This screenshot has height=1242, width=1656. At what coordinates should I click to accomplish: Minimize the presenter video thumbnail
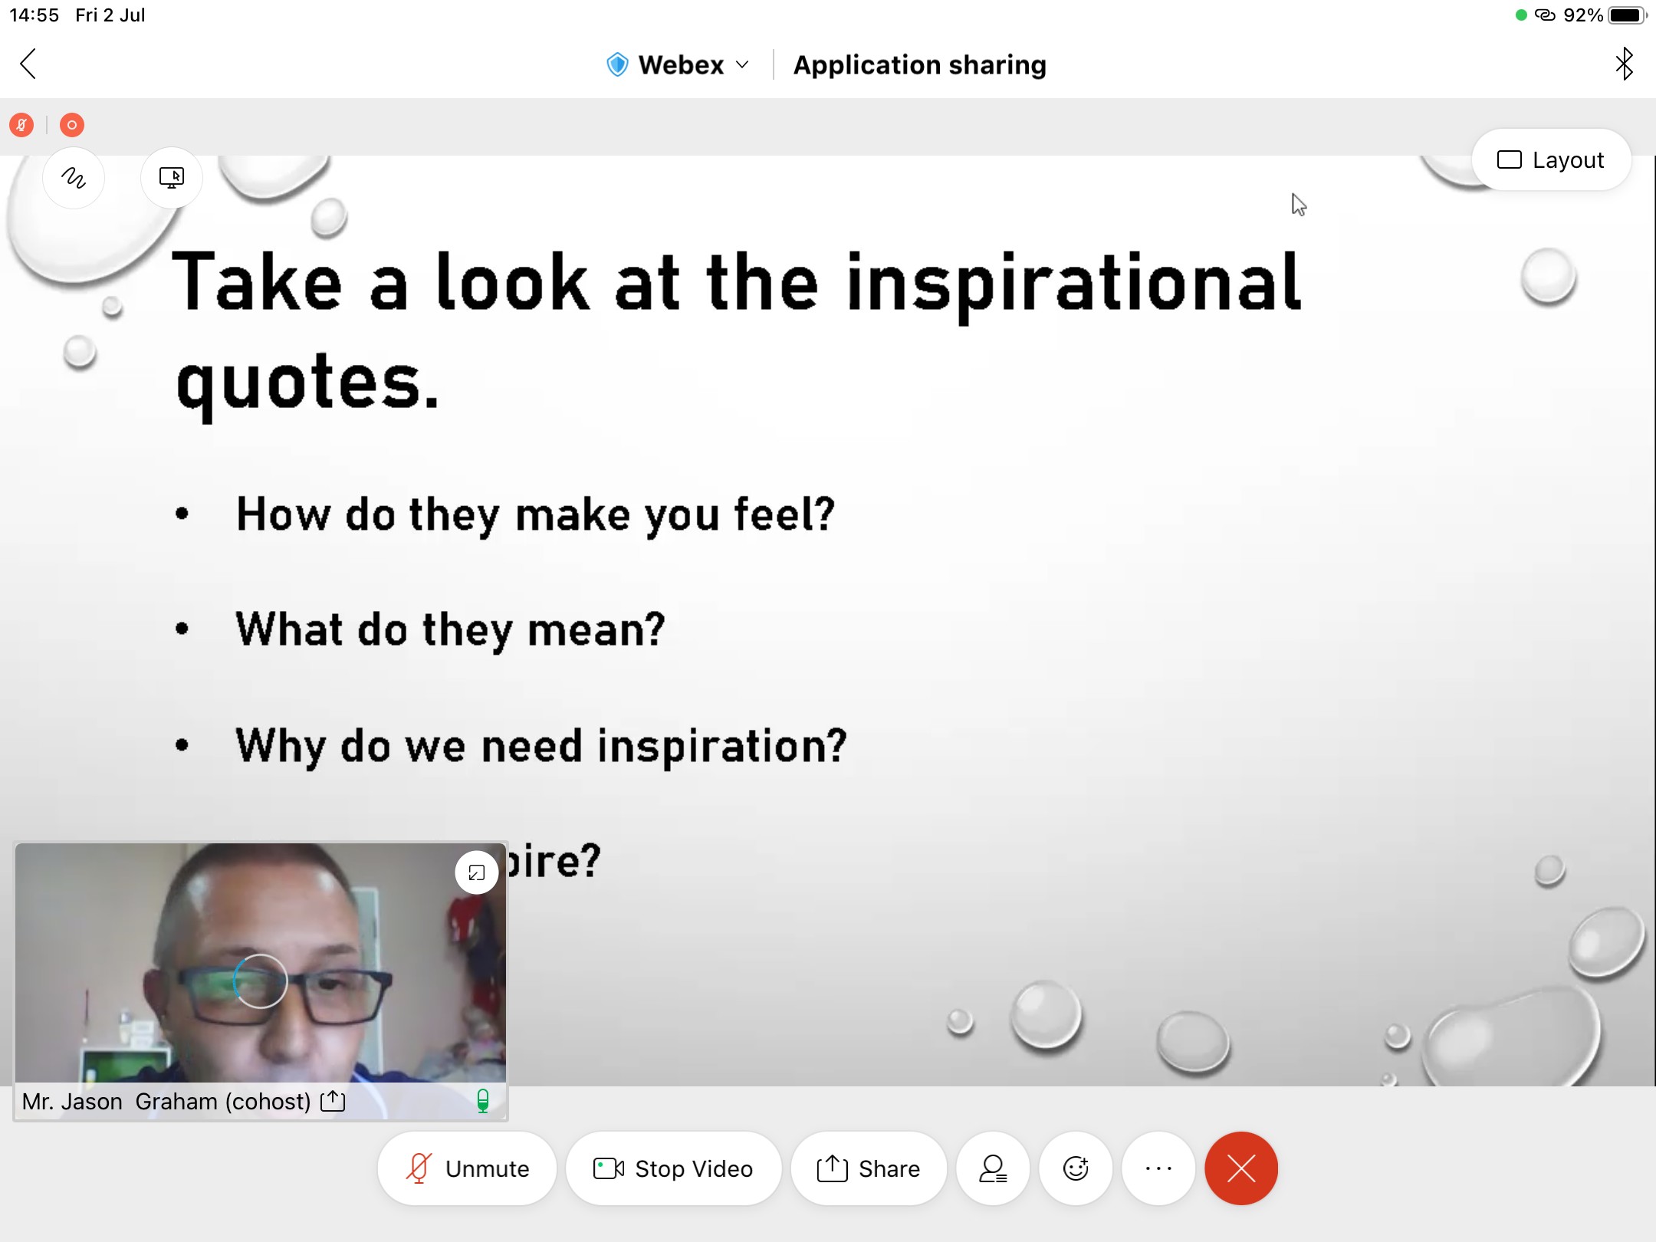(x=476, y=872)
